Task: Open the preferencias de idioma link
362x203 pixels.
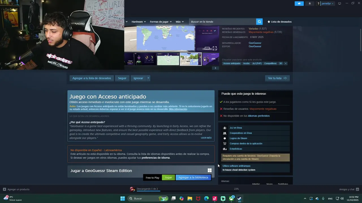Action: (x=156, y=158)
